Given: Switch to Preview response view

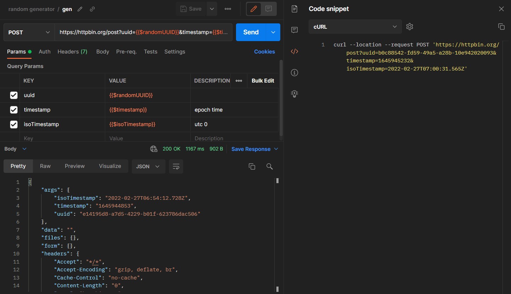Looking at the screenshot, I should click(x=75, y=166).
